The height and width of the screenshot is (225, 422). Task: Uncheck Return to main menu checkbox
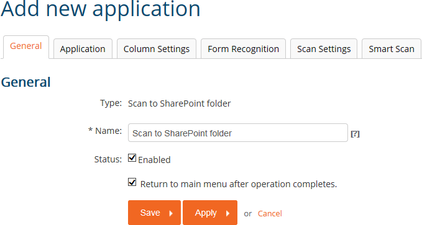(x=132, y=182)
